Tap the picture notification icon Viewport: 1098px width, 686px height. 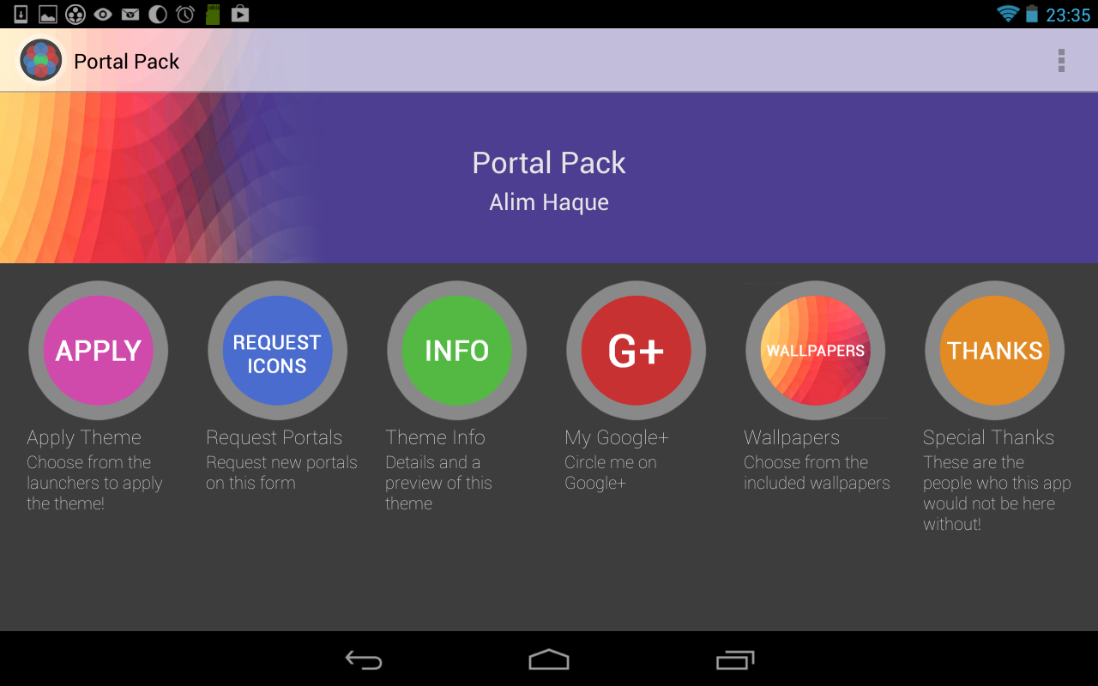[x=48, y=14]
